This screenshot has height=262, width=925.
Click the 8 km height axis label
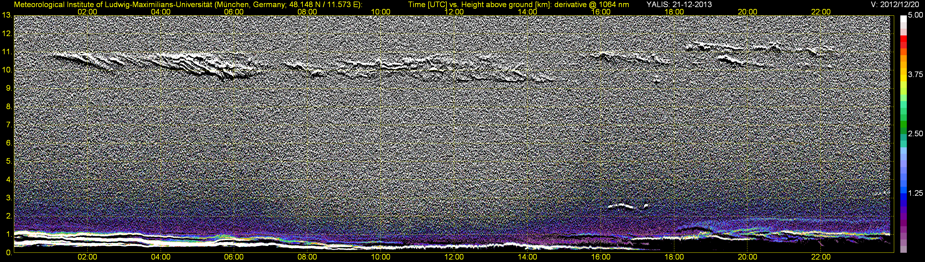(x=9, y=107)
